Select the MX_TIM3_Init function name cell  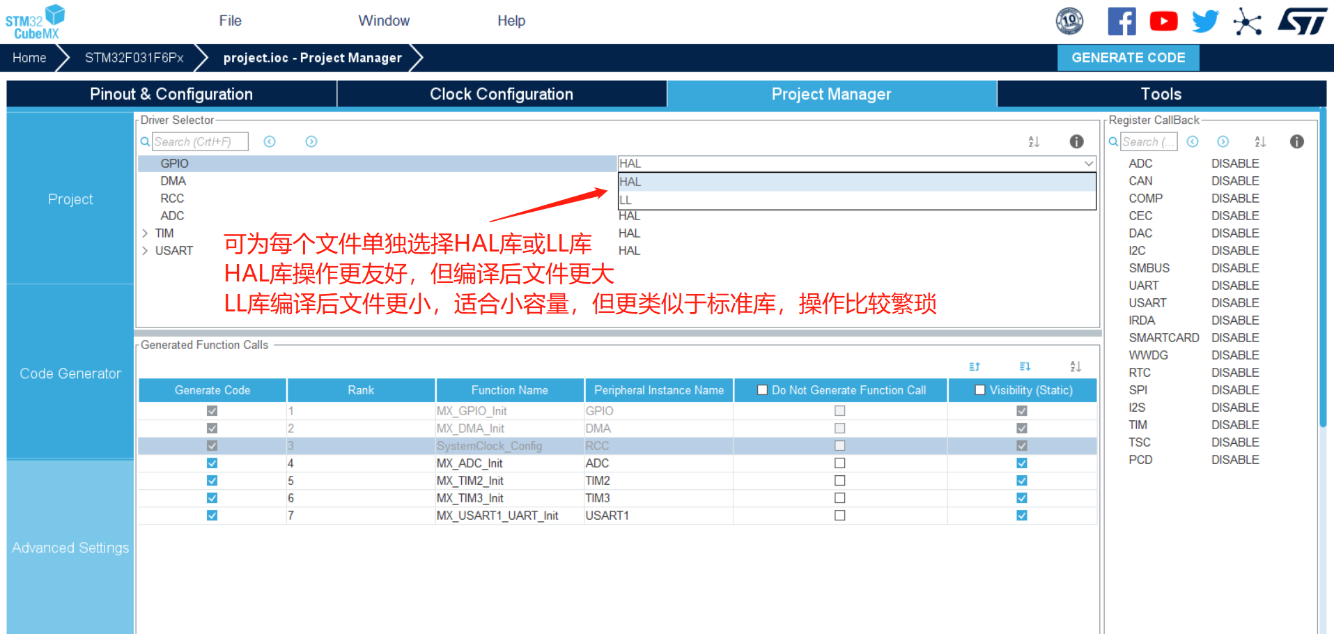coord(509,498)
